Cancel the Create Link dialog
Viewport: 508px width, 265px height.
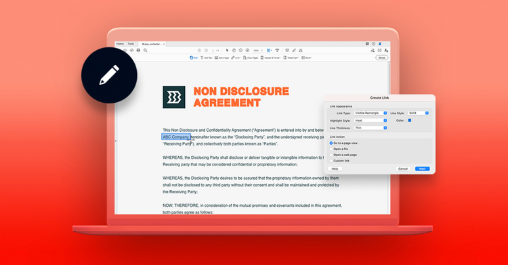click(403, 169)
